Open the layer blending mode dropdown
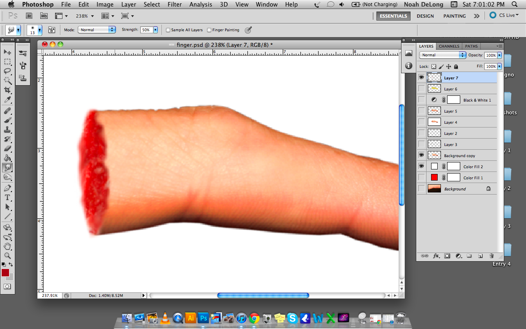Screen dimensions: 526x329 tap(443, 55)
